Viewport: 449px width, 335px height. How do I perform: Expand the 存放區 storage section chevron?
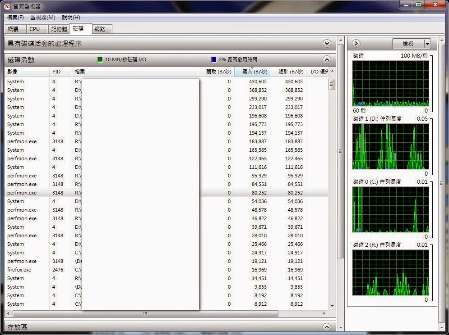327,327
